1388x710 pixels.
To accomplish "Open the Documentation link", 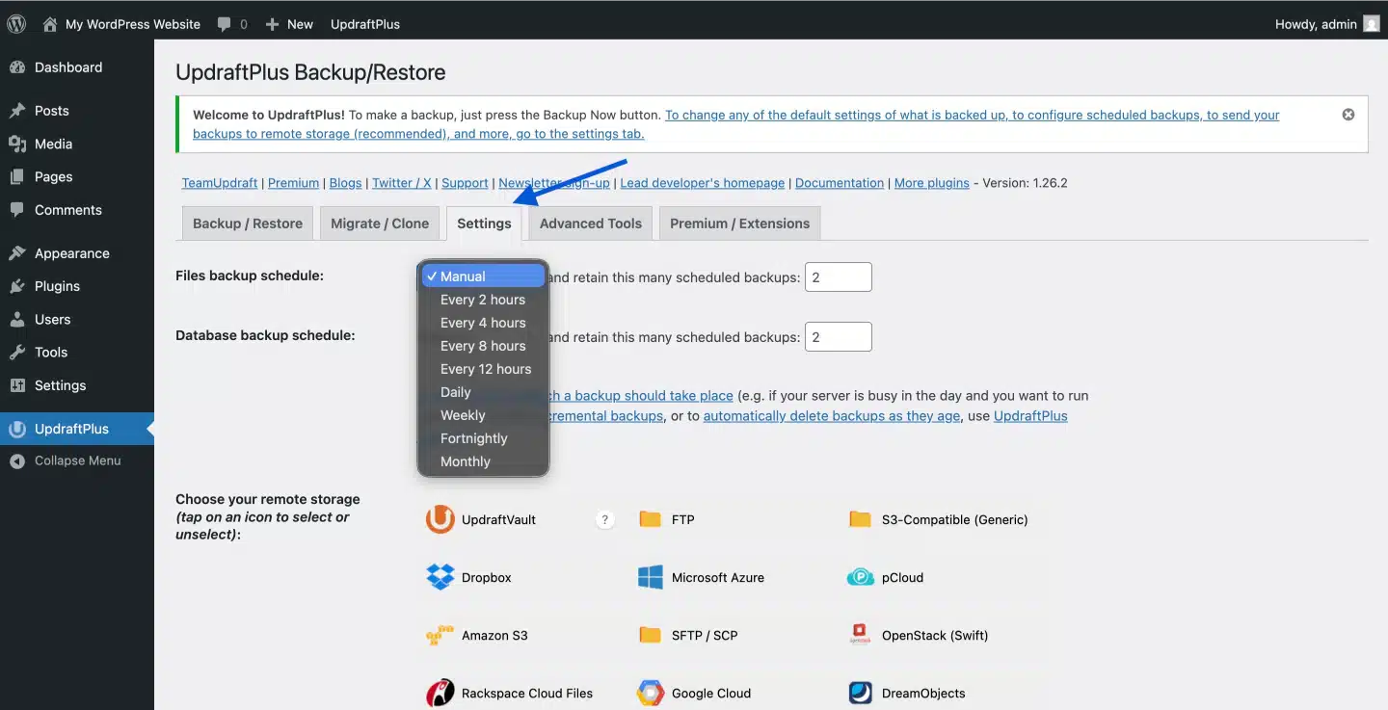I will click(840, 183).
